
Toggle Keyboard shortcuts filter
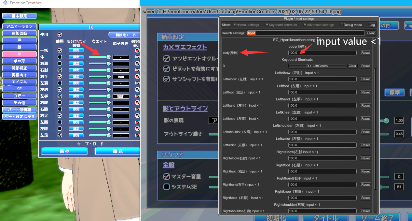coord(267,25)
